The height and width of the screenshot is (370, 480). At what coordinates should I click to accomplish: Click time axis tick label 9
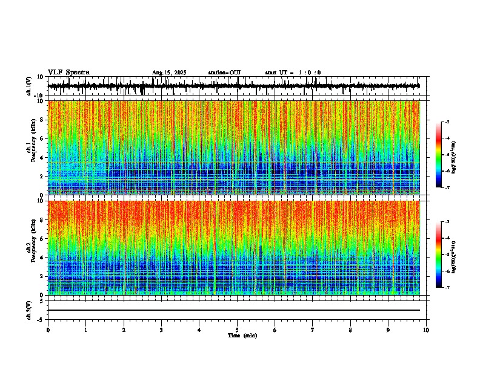(388, 330)
